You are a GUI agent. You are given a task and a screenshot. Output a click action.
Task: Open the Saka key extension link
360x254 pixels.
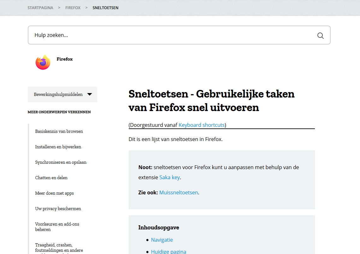point(169,177)
